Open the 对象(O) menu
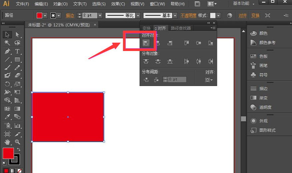 pos(60,4)
